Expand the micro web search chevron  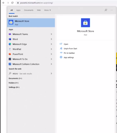[51, 73]
